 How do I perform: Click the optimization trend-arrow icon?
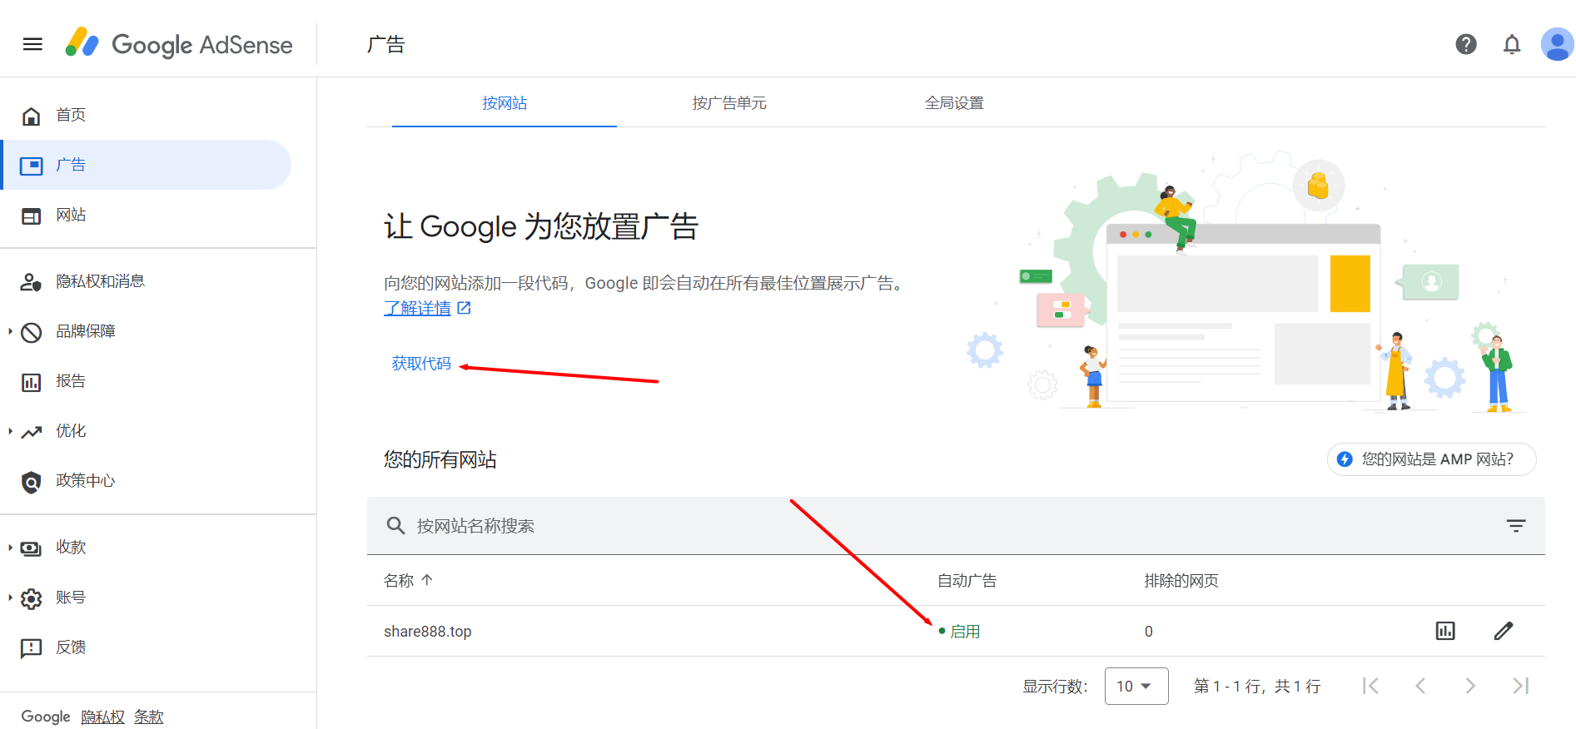tap(31, 432)
